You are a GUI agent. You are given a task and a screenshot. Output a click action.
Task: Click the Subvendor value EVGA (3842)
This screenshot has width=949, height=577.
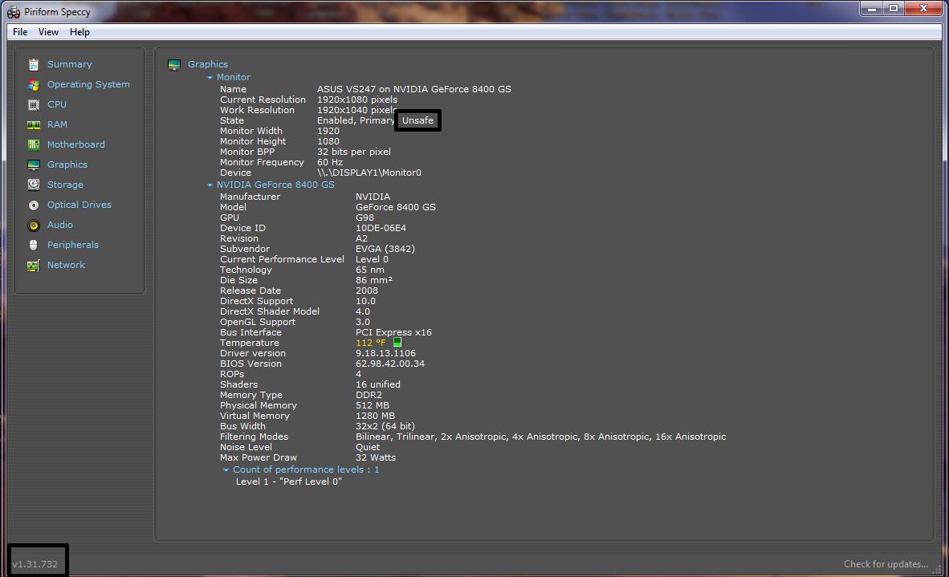point(385,249)
